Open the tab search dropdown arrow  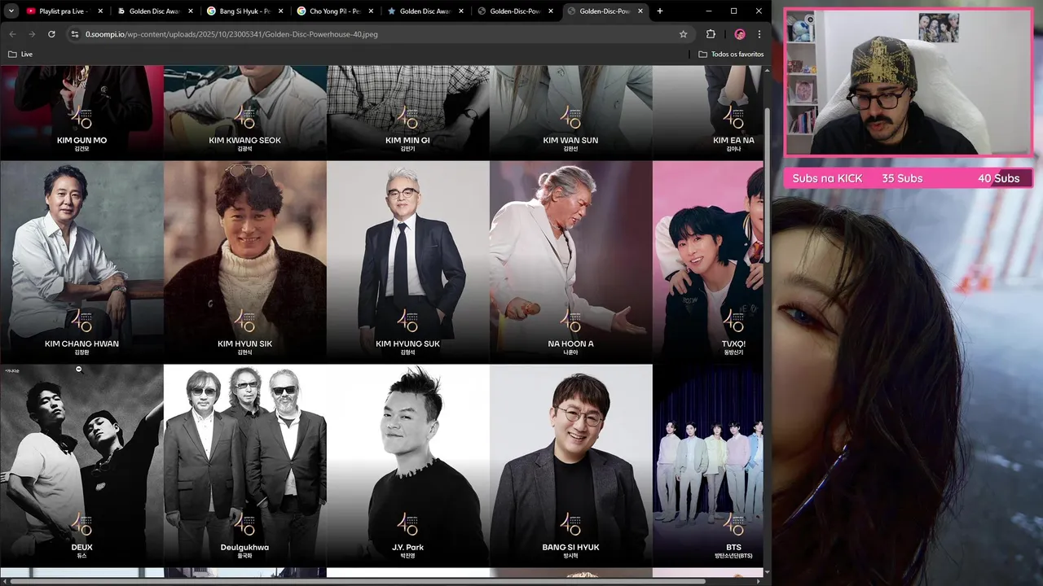[11, 11]
